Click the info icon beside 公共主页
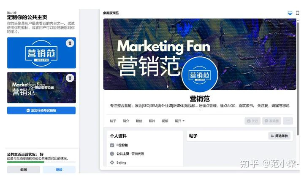Image resolution: width=304 pixels, height=176 pixels. pos(112,154)
